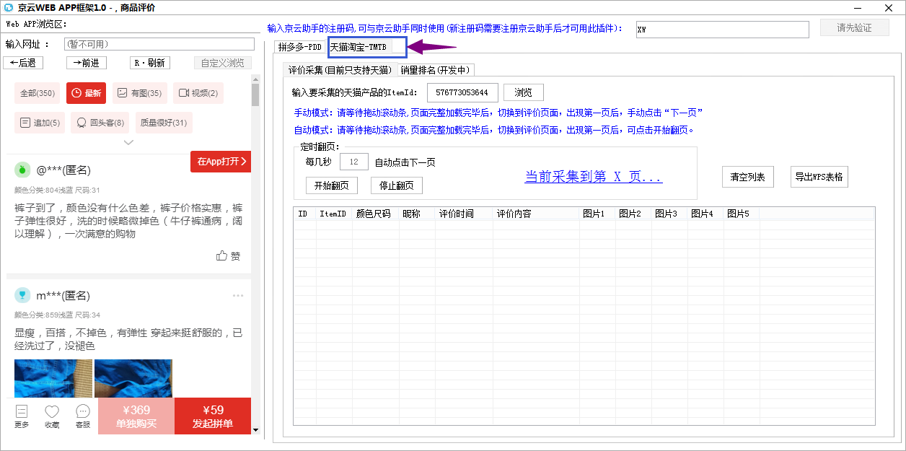The height and width of the screenshot is (451, 906).
Task: Click the 颜色尺码 column header
Action: (375, 214)
